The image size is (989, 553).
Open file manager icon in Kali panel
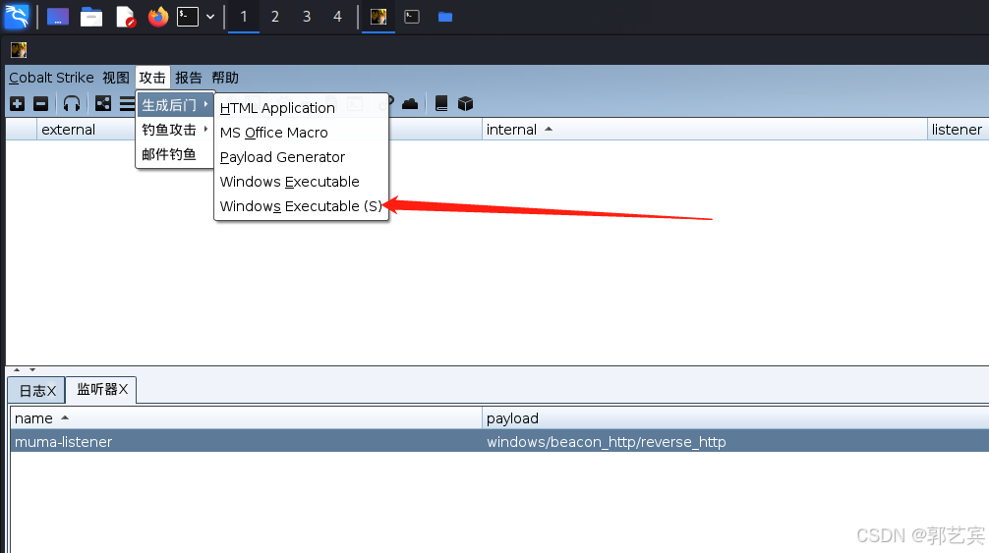[x=91, y=17]
